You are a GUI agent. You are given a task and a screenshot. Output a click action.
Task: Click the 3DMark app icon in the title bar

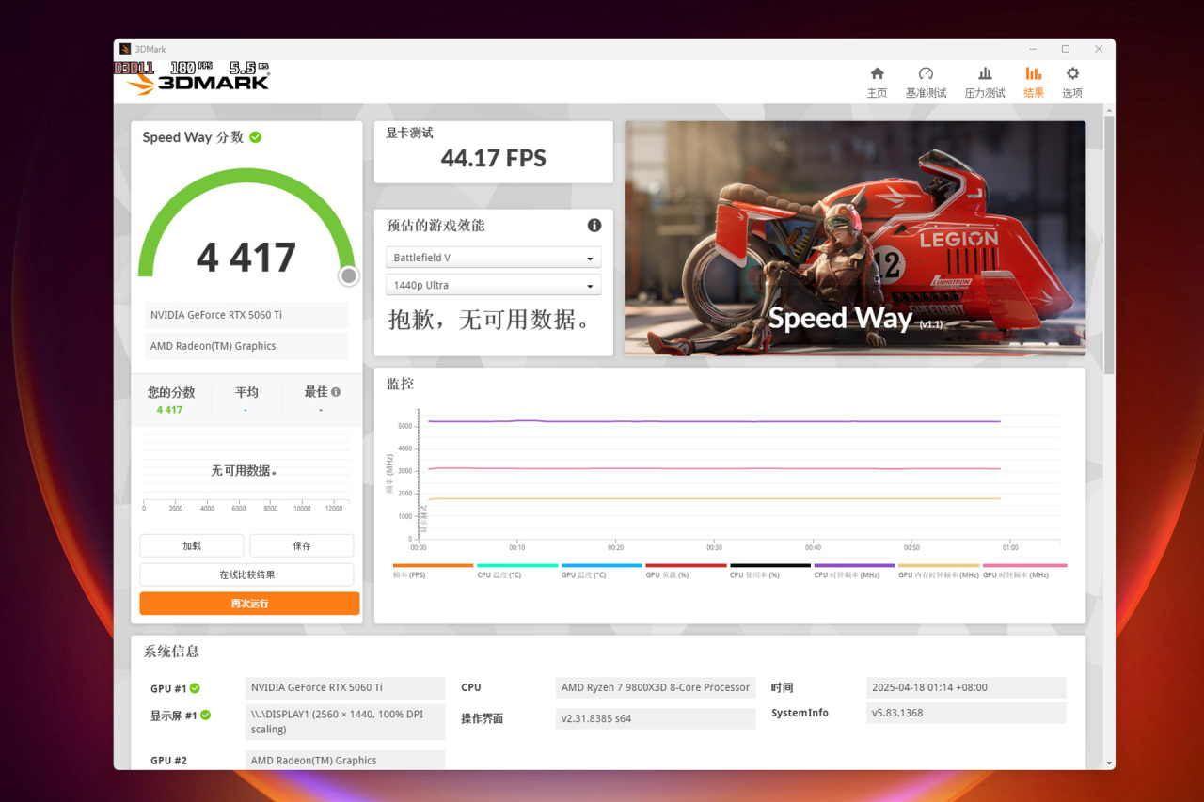pyautogui.click(x=125, y=49)
